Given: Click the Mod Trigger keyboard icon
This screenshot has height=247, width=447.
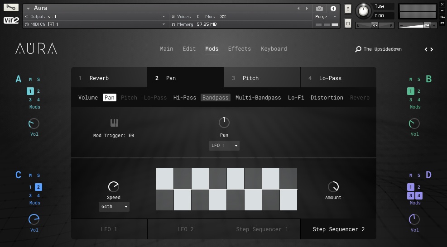Looking at the screenshot, I should pos(114,123).
